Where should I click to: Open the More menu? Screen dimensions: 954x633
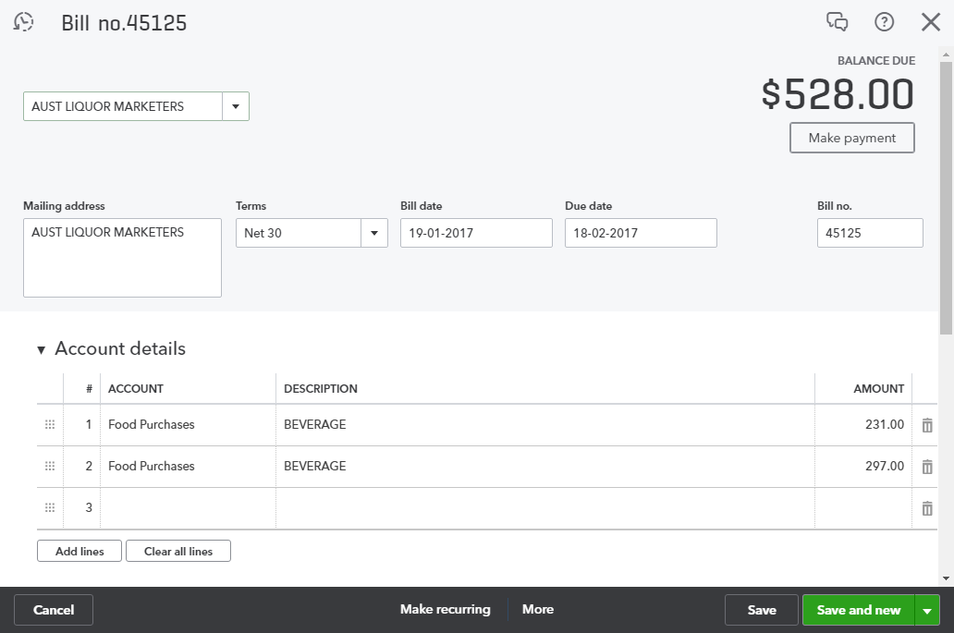538,609
